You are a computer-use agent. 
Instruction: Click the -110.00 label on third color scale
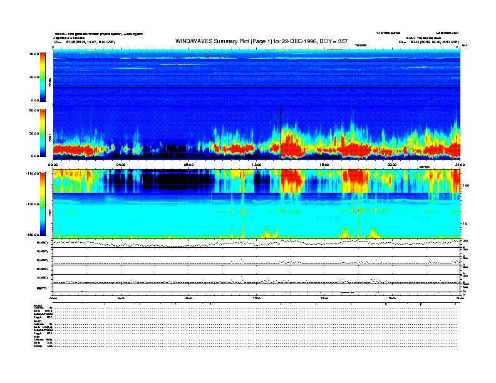coord(31,173)
